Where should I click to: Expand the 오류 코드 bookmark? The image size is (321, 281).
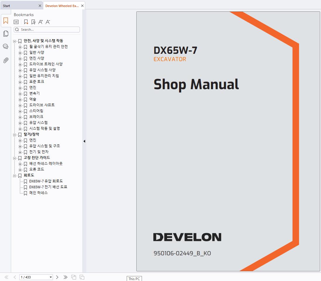tap(20, 170)
